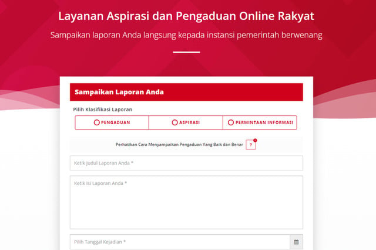The image size is (376, 250).
Task: Click the Sampaikan laporan Anda langsung subtitle
Action: pyautogui.click(x=186, y=35)
